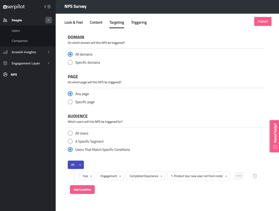The image size is (279, 211).
Task: Click the Userpilot logo
Action: [15, 6]
